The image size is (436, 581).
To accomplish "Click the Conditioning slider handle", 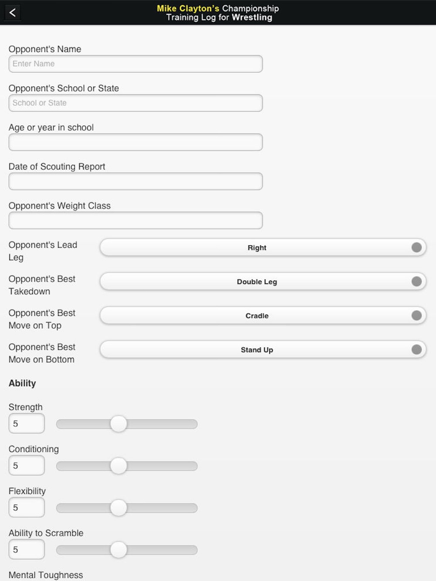I will (x=118, y=466).
